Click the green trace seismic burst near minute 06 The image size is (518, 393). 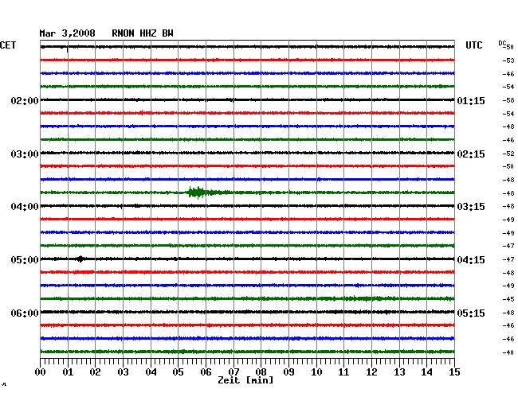(198, 193)
